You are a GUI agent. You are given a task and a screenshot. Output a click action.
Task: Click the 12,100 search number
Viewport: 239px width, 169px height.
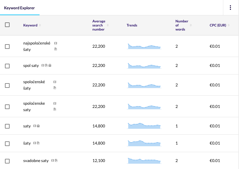99,161
